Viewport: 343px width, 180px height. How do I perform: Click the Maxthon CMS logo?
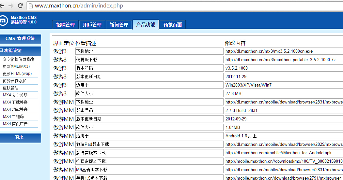[3, 21]
